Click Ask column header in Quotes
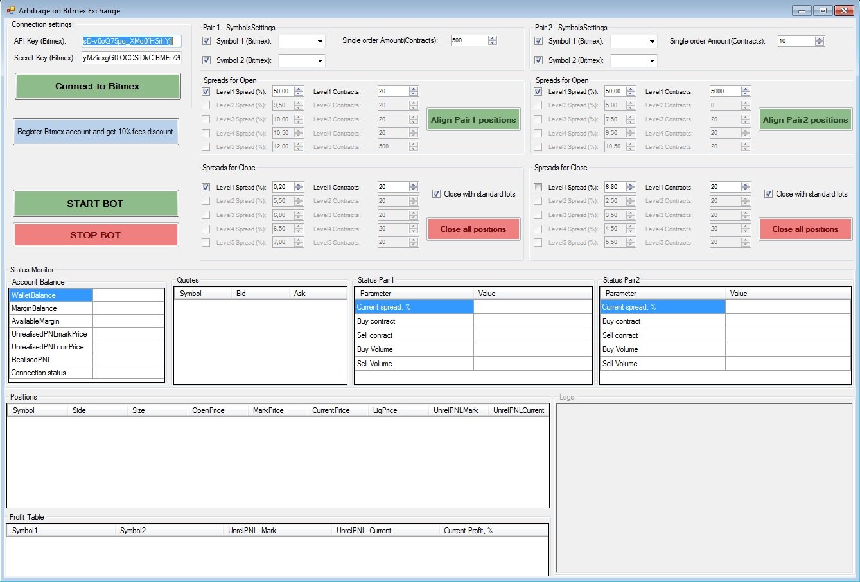The height and width of the screenshot is (582, 860). (318, 294)
